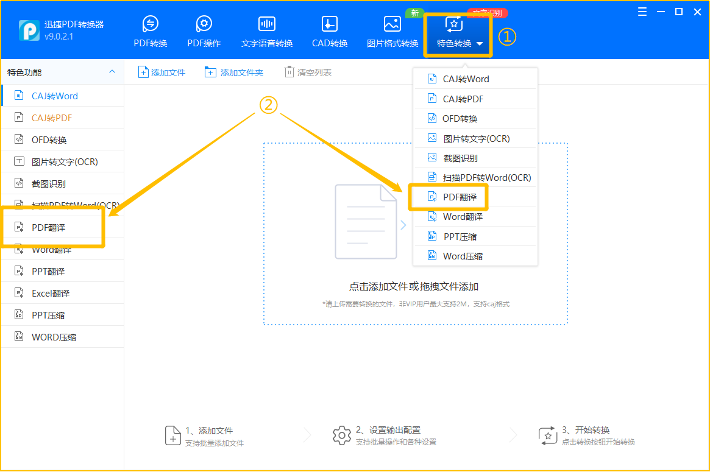Click the 清空列表 trash icon
710x472 pixels.
(289, 71)
